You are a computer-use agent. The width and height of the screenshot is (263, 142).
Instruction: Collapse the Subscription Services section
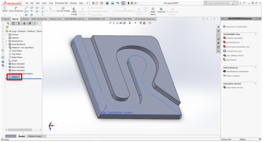coord(255,84)
